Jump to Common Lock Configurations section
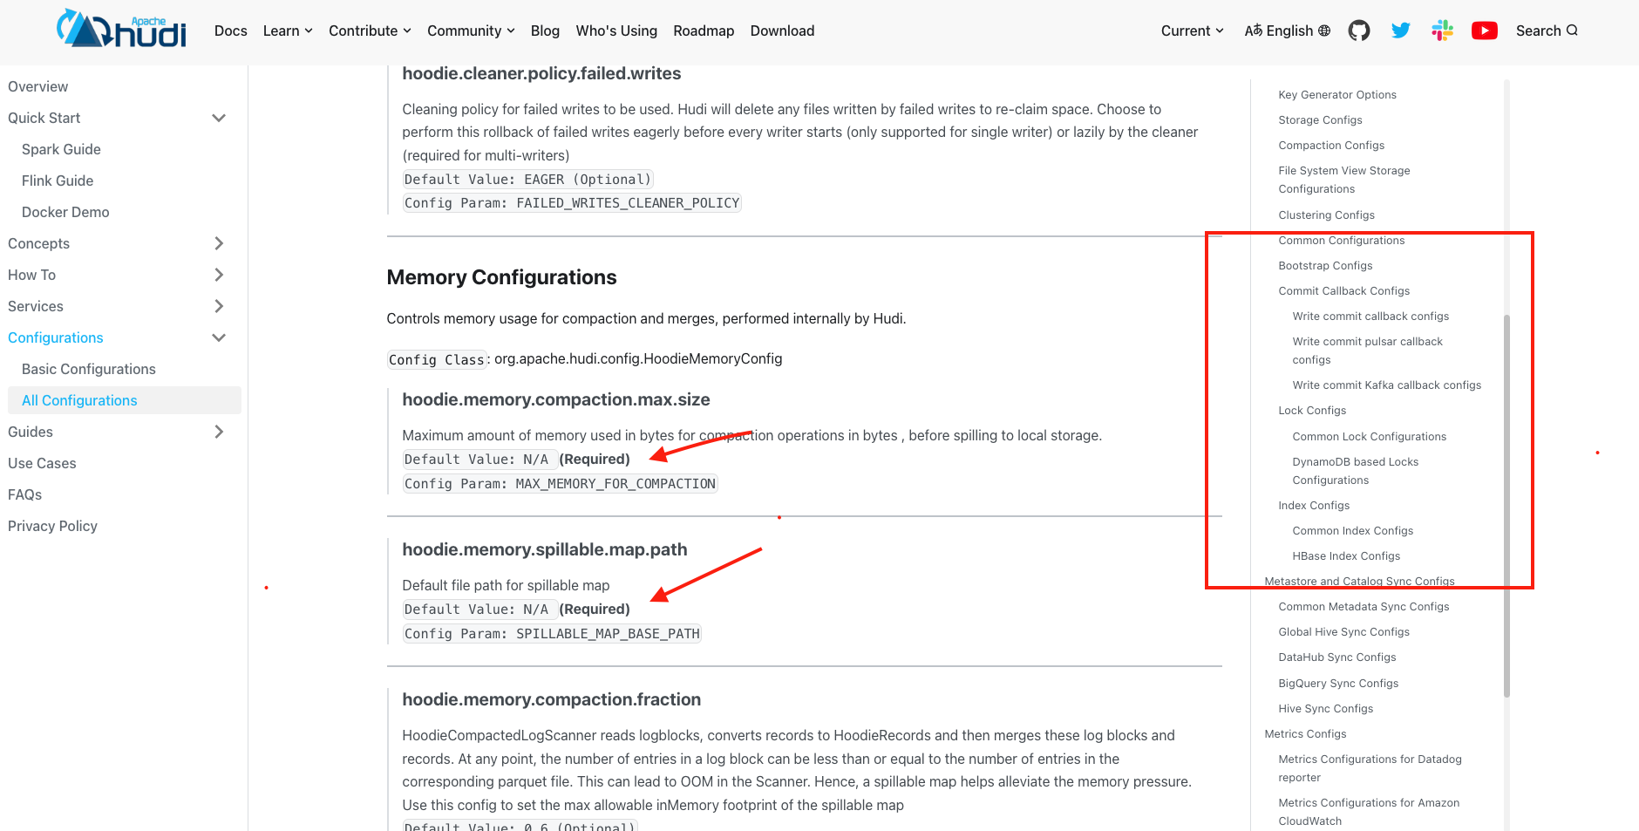Image resolution: width=1639 pixels, height=831 pixels. coord(1369,436)
